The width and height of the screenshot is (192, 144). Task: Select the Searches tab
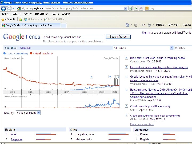(10, 48)
